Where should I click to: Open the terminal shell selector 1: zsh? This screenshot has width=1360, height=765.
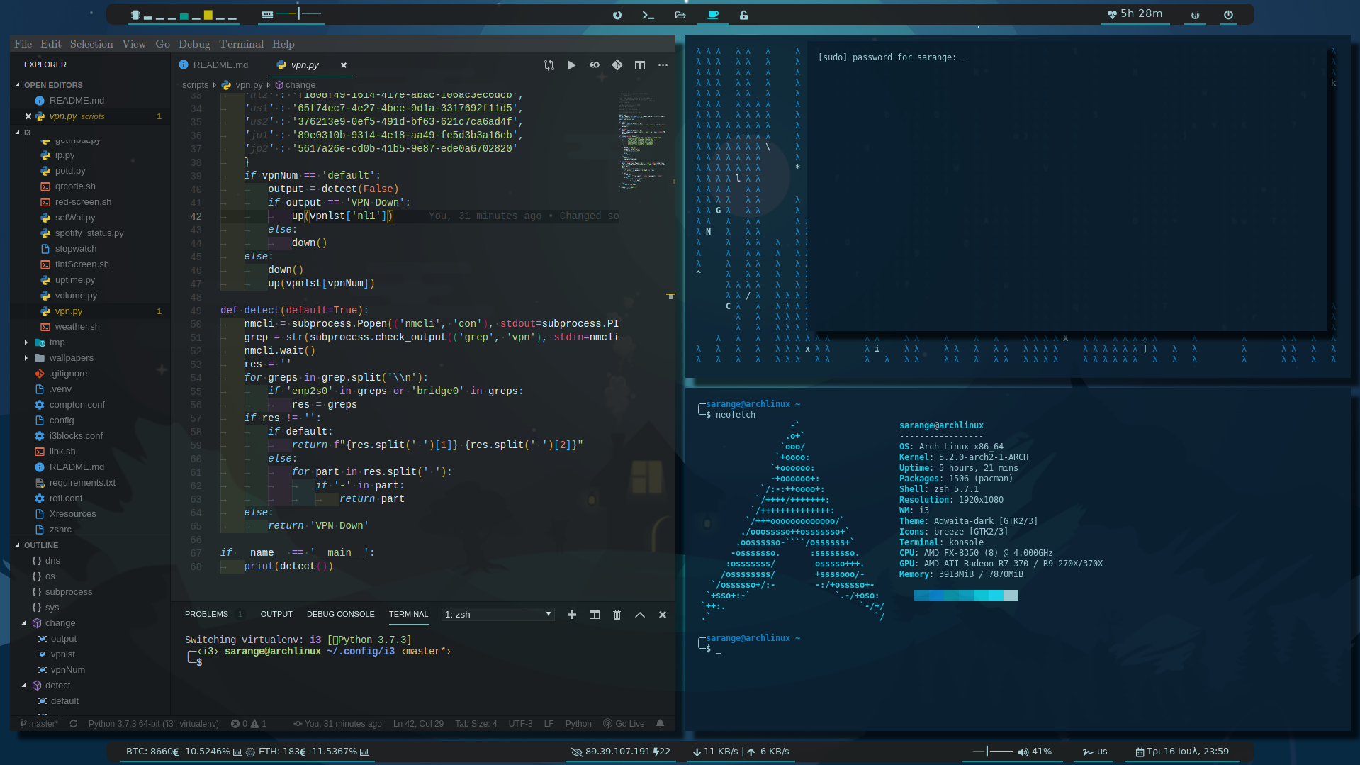click(x=498, y=615)
